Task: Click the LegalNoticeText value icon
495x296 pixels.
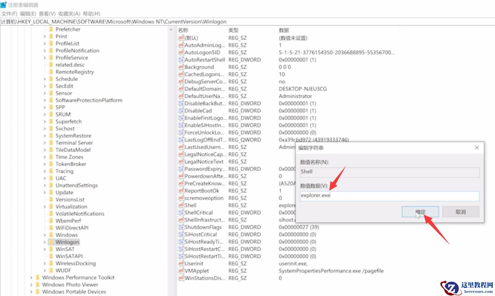Action: tap(181, 162)
